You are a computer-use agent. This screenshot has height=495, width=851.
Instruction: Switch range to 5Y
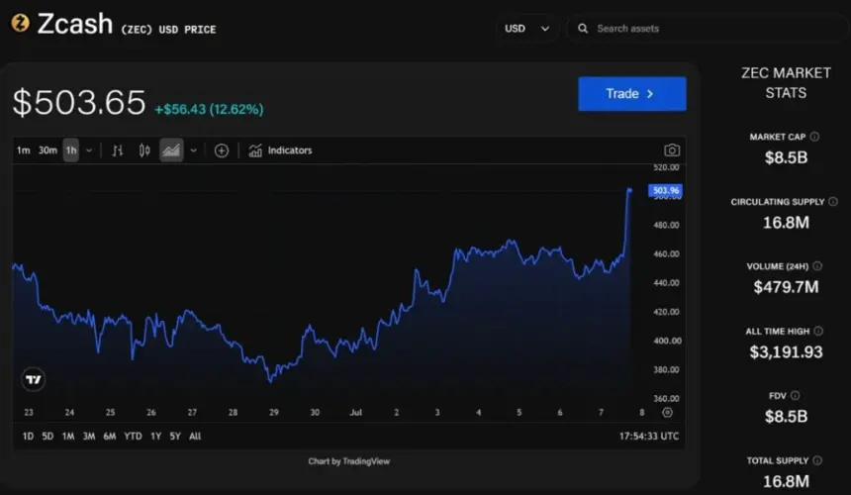point(175,436)
